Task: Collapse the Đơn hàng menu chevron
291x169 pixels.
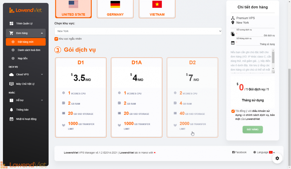Action: point(42,33)
